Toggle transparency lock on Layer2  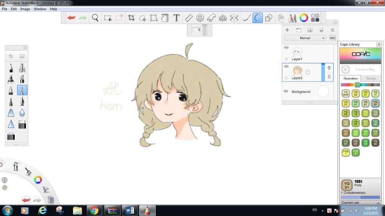(x=329, y=76)
